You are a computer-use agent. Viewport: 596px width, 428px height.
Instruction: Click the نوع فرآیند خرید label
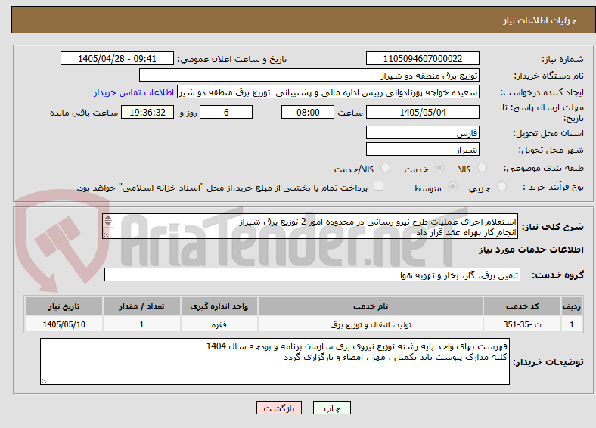(x=553, y=187)
